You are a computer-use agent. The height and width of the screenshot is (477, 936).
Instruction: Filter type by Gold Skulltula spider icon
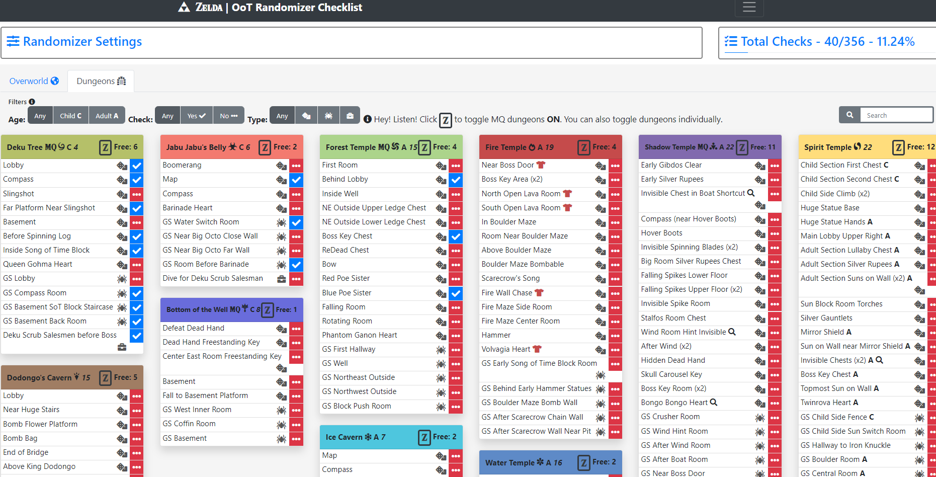[328, 116]
